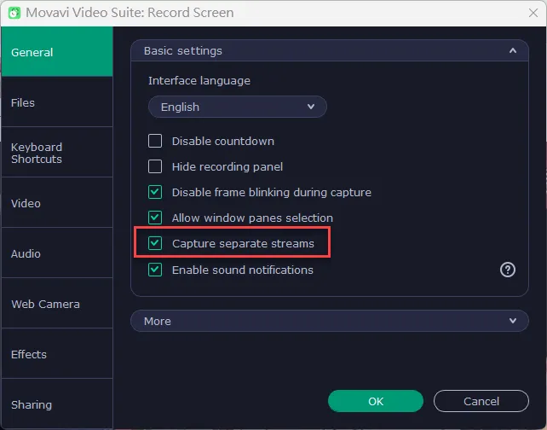Select the Web Camera tab
Screen dimensions: 547x430
click(57, 304)
